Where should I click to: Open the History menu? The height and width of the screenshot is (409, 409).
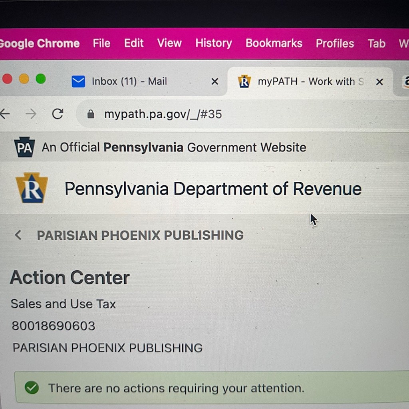(213, 43)
